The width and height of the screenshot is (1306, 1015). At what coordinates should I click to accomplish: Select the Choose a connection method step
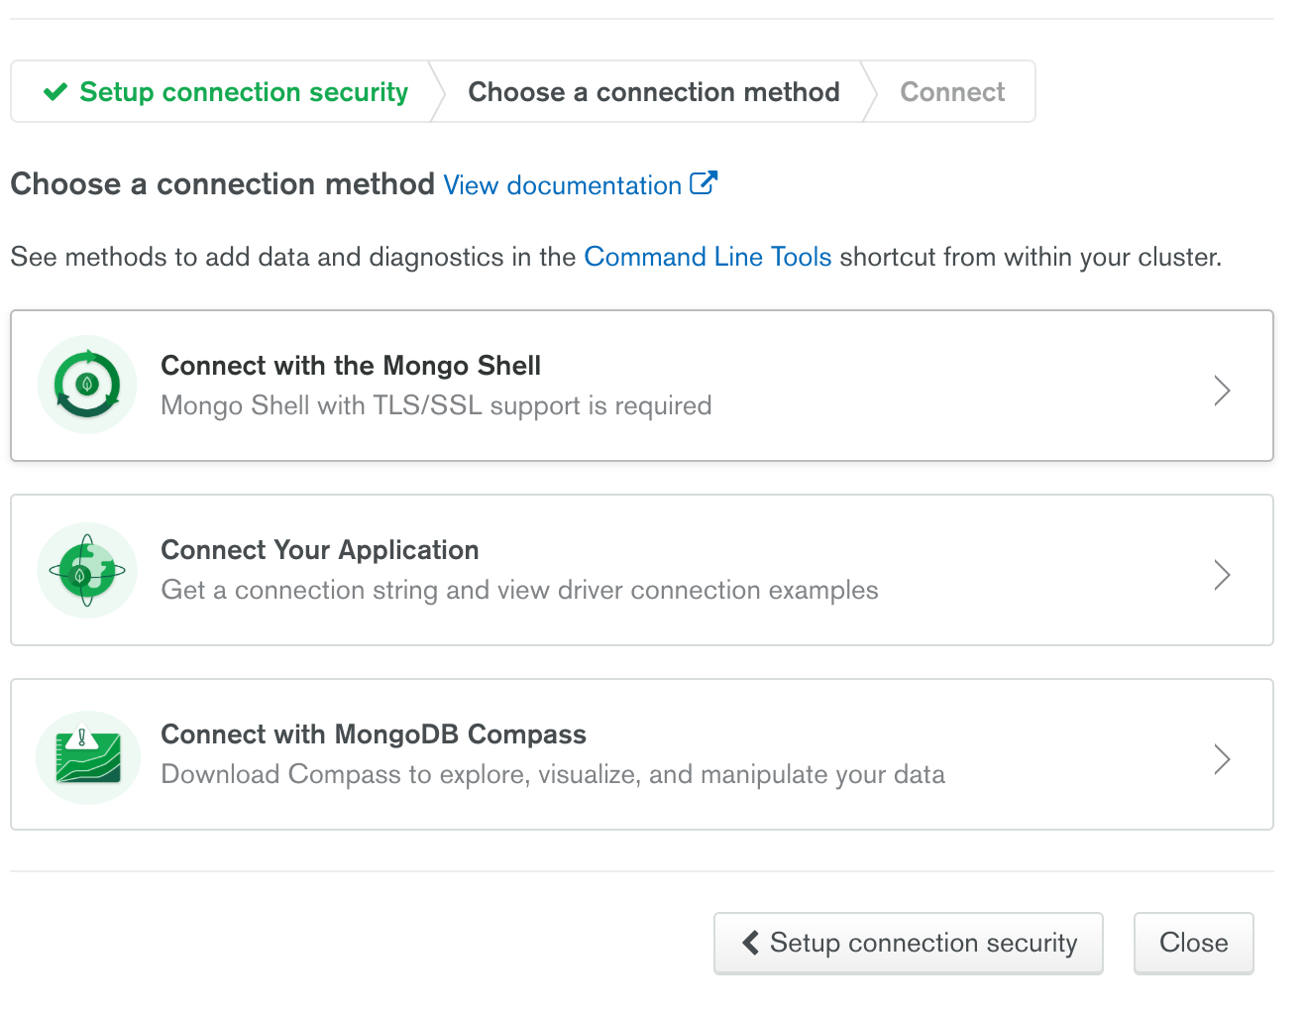coord(653,91)
